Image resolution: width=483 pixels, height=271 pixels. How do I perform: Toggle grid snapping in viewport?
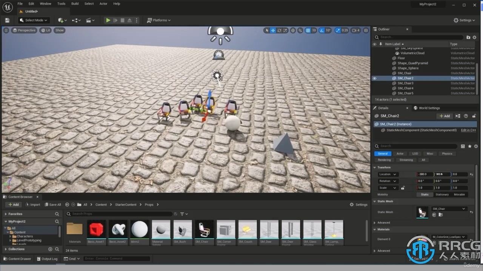[308, 30]
